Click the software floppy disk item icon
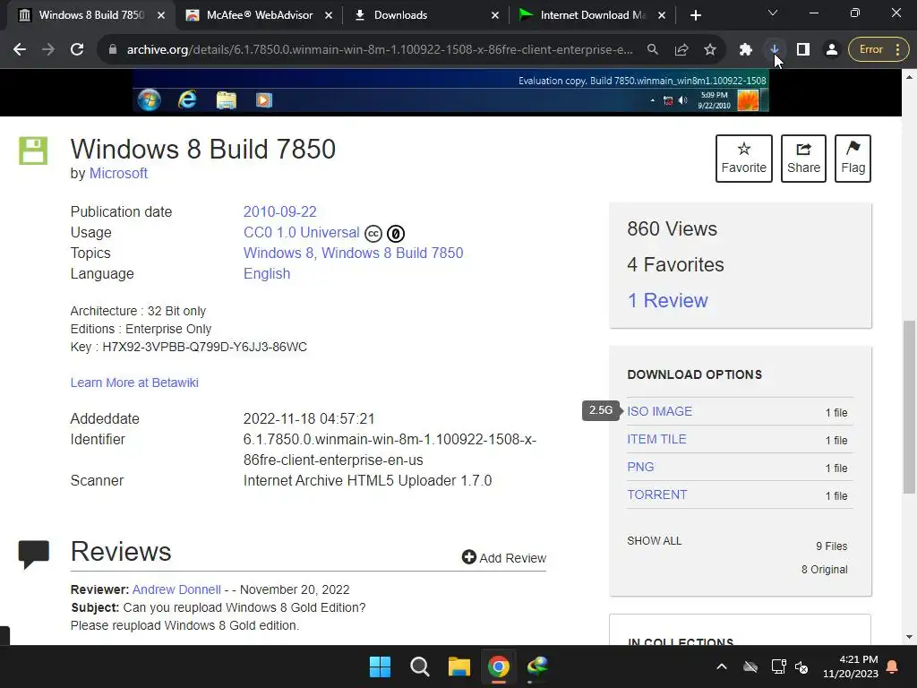 coord(33,150)
